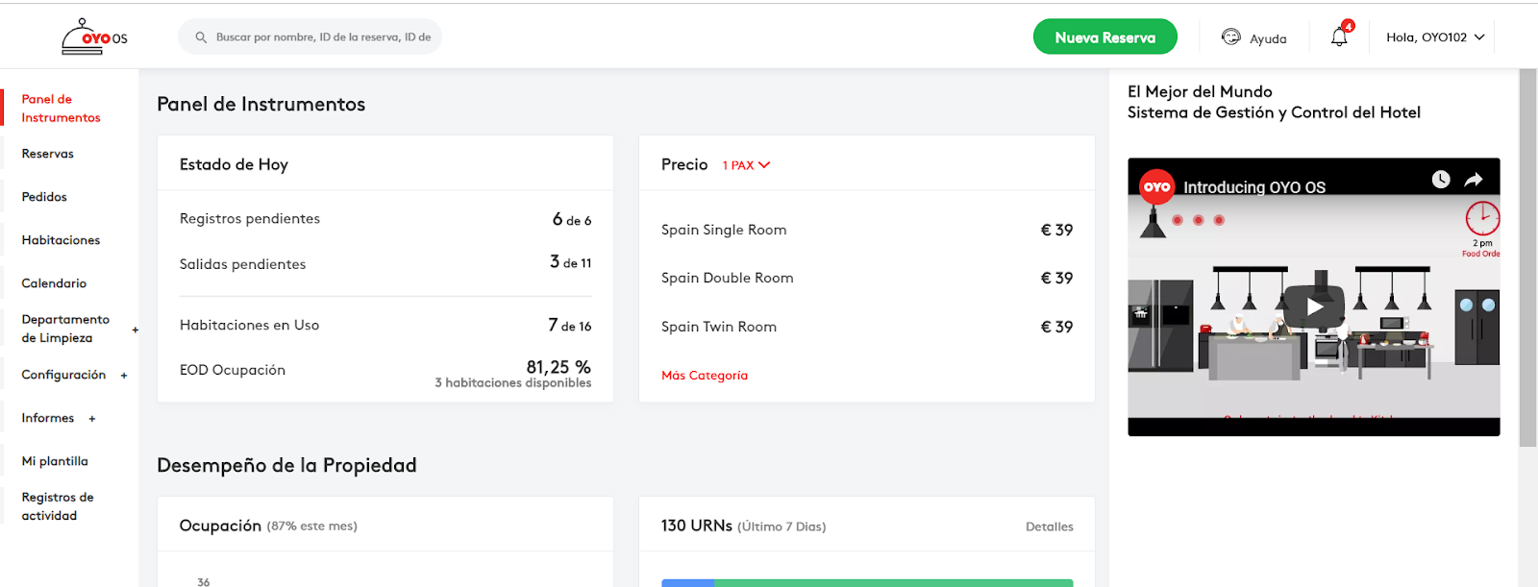Viewport: 1538px width, 587px height.
Task: Click the video share arrow icon
Action: pos(1474,180)
